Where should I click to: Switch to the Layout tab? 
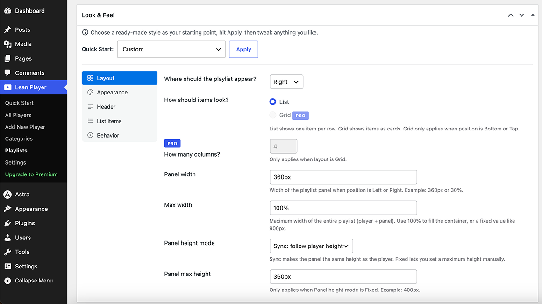(x=120, y=78)
